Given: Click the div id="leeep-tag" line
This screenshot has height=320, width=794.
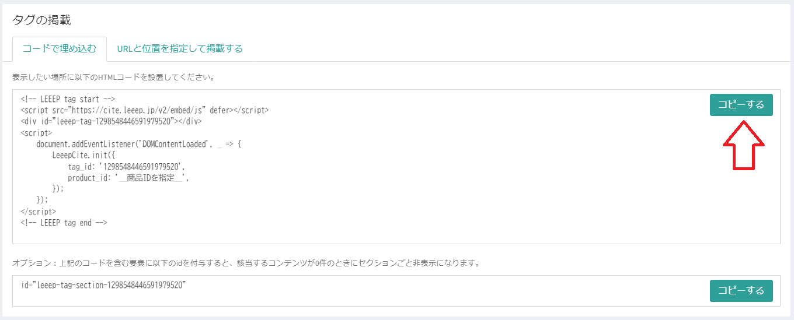Looking at the screenshot, I should [x=111, y=121].
